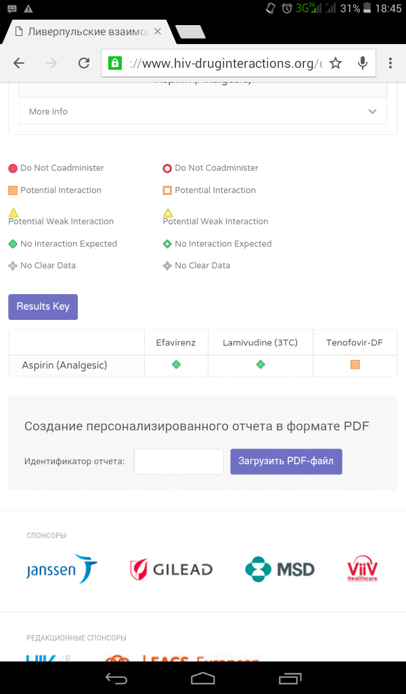
Task: Tap orange square under Tenofovir-DF
Action: [355, 365]
